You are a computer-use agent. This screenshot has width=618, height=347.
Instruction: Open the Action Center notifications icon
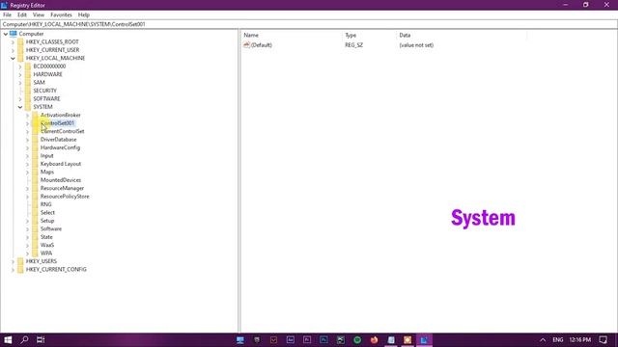click(x=603, y=340)
